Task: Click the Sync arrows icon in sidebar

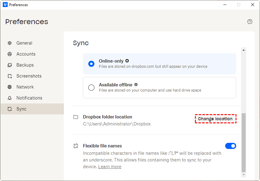Action: coord(10,109)
